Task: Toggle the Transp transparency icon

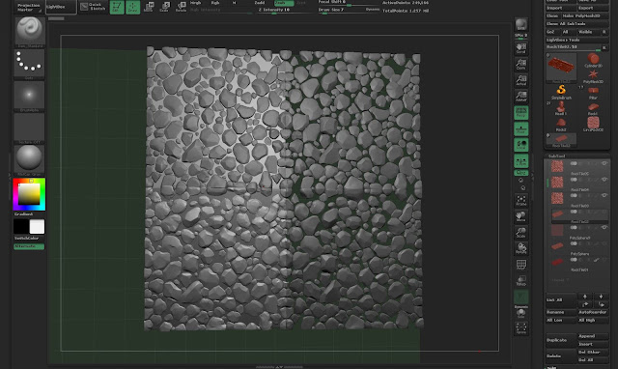Action: point(521,281)
